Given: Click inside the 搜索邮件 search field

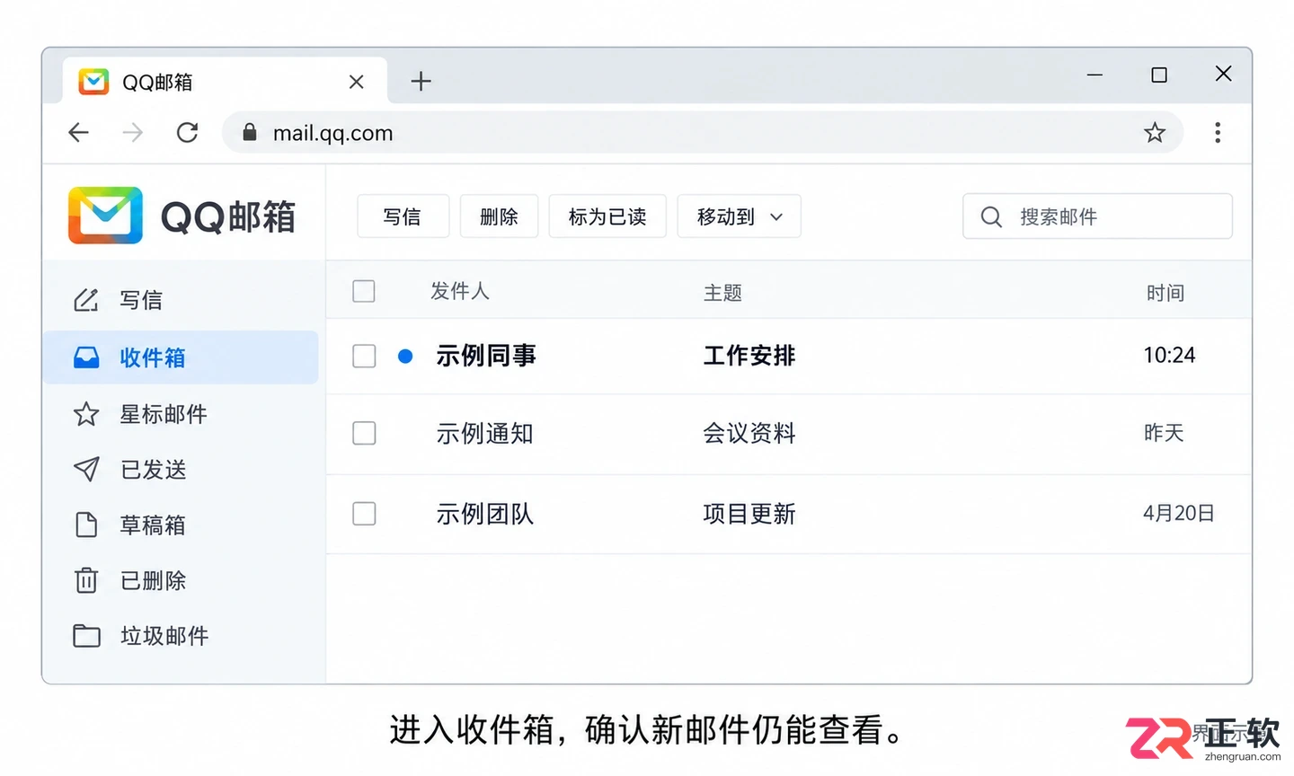Looking at the screenshot, I should 1097,216.
